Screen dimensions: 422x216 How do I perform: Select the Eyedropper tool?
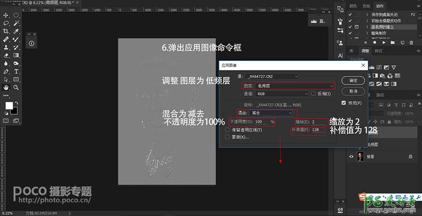[x=16, y=31]
